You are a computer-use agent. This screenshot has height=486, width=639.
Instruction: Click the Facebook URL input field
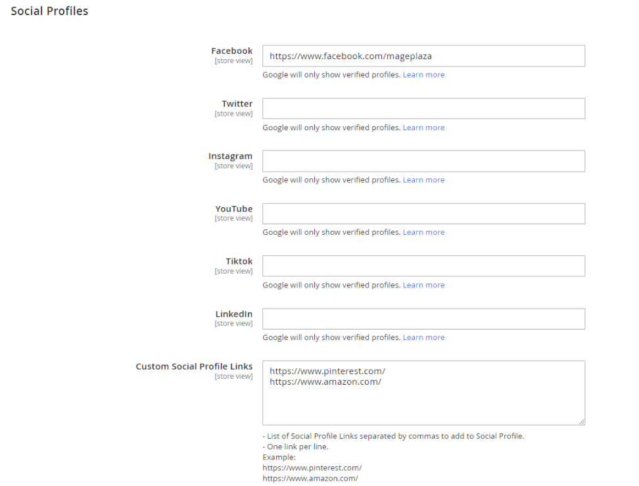pos(423,56)
